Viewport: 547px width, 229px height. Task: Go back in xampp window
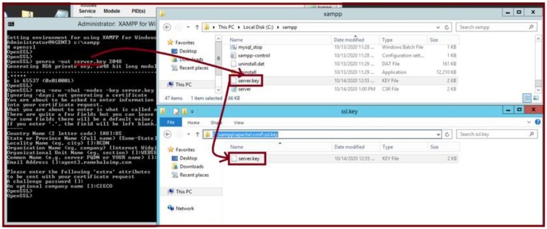click(167, 27)
